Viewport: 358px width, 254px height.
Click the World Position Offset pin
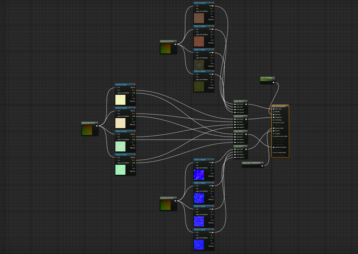[x=273, y=136]
